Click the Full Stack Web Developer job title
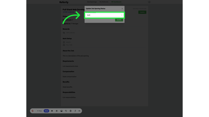Screen dimensions: 209x117 [x=74, y=10]
